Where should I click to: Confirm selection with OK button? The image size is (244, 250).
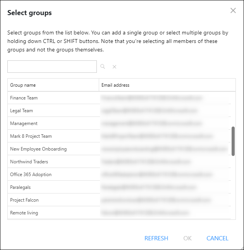click(x=187, y=238)
